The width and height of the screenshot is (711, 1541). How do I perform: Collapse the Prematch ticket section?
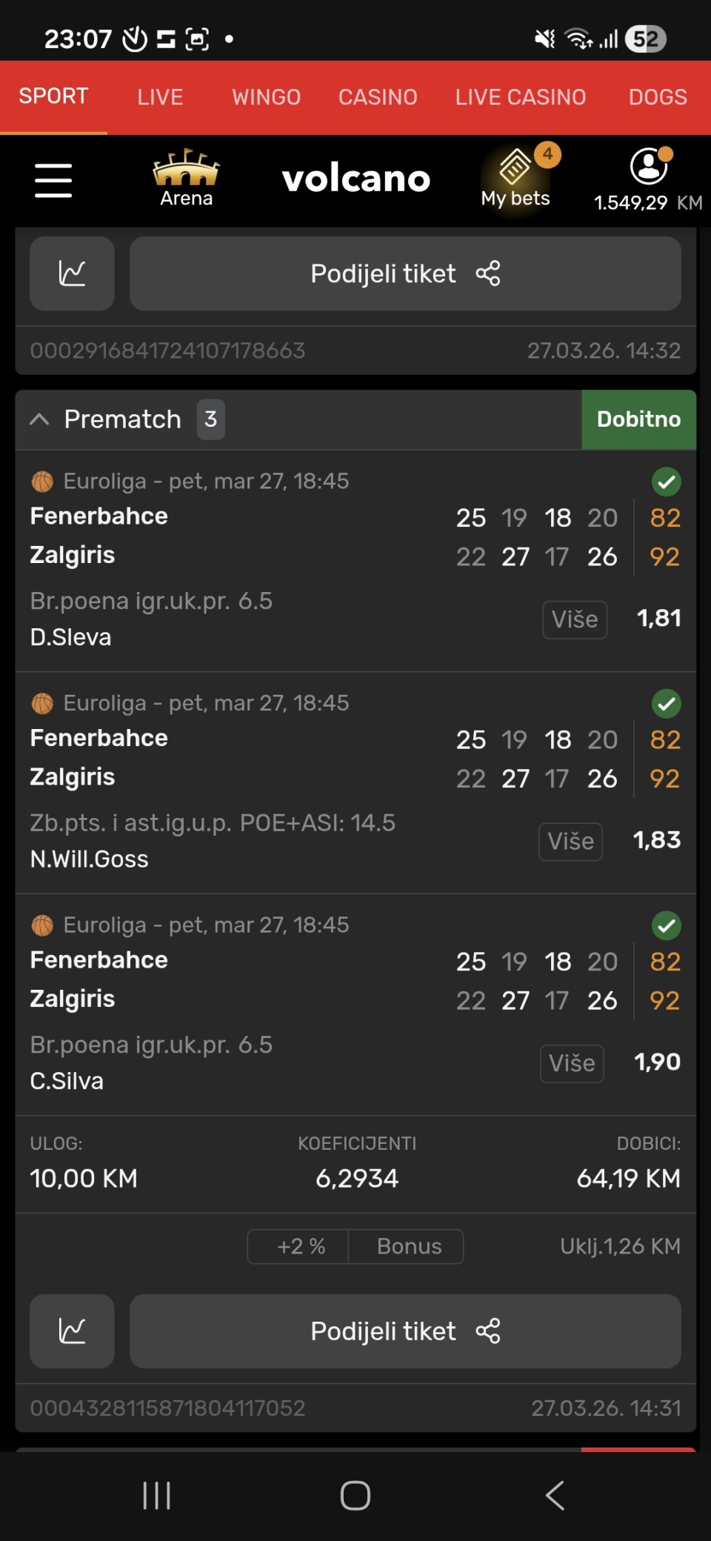[x=39, y=419]
